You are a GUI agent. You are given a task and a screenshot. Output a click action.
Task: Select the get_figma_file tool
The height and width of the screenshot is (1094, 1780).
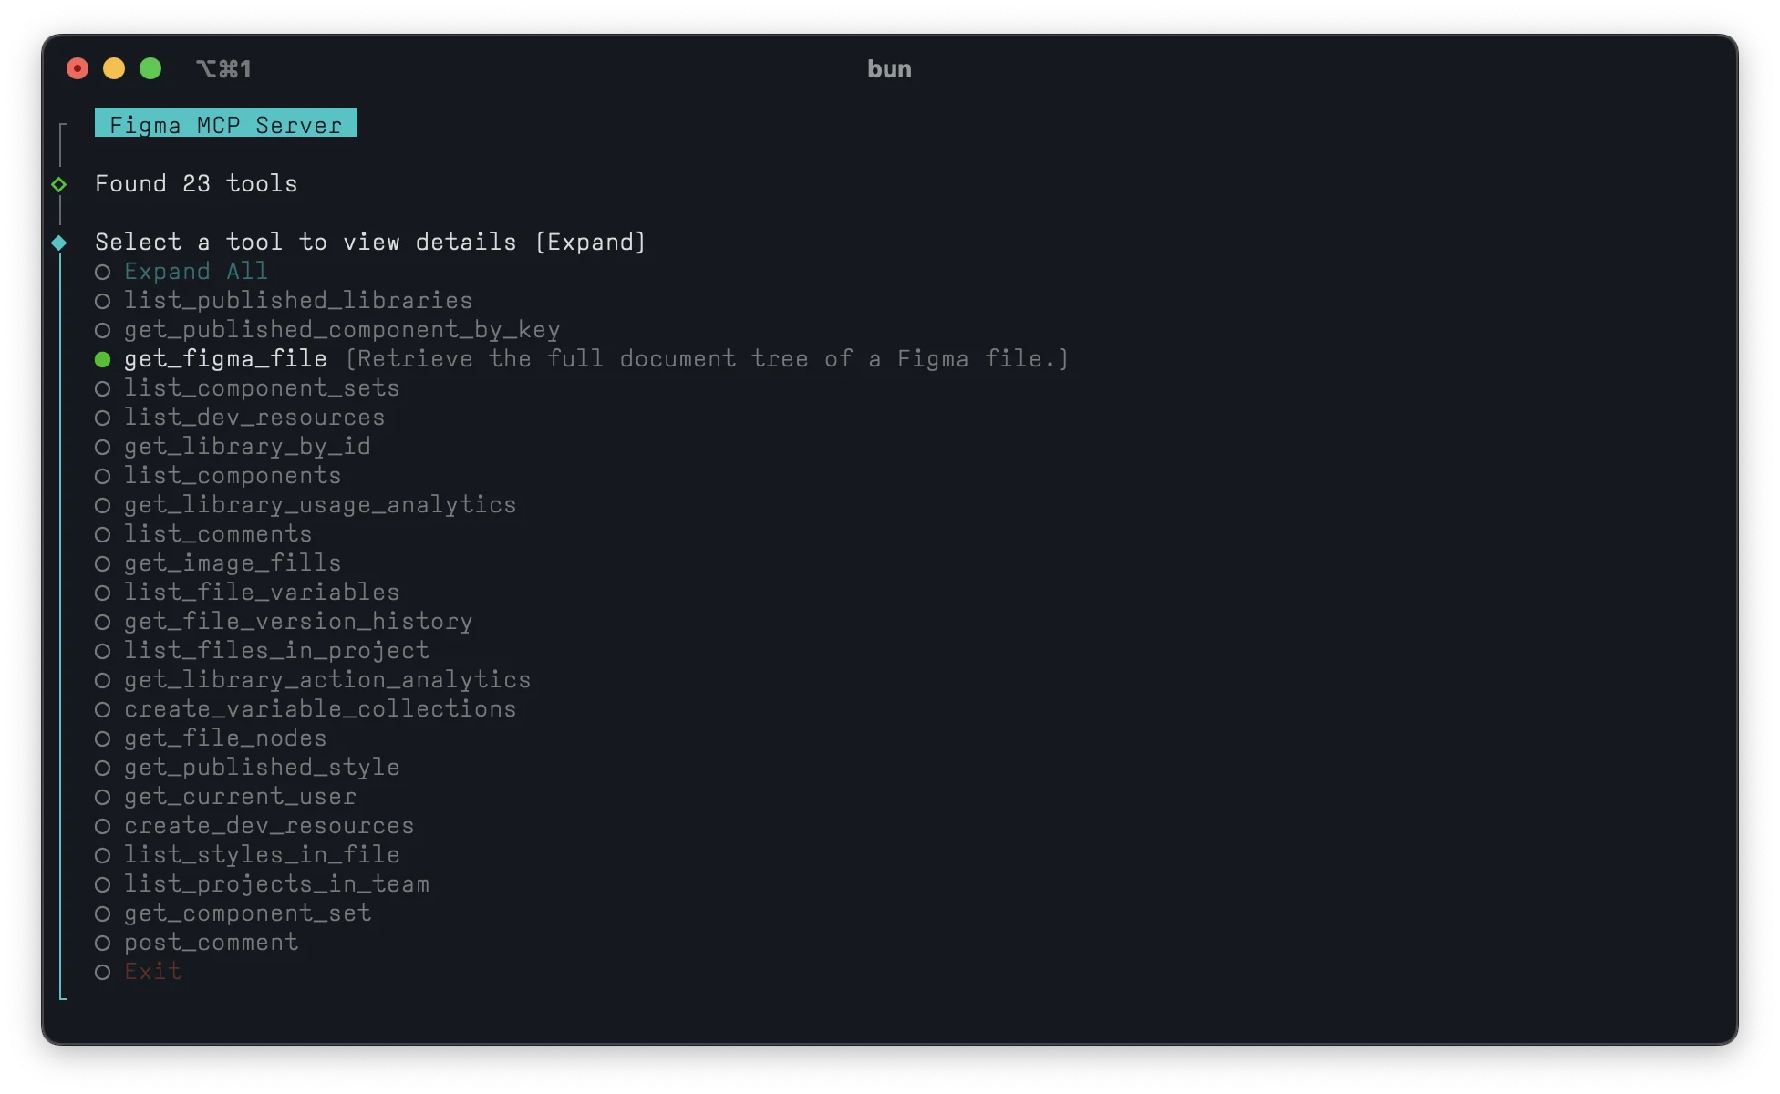point(226,358)
